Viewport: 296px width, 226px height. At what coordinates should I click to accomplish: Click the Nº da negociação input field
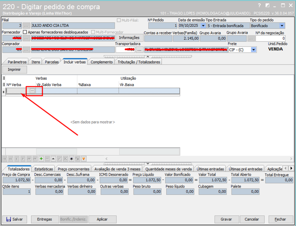pyautogui.click(x=270, y=38)
